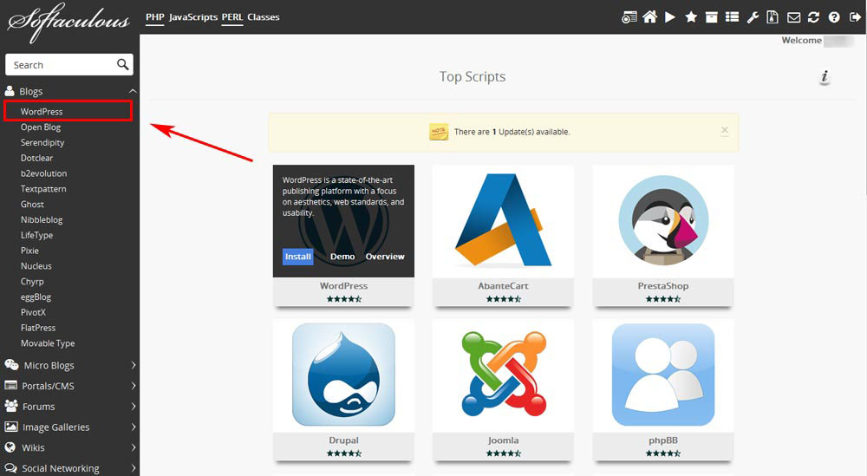Click the sync refresh icon

[813, 17]
